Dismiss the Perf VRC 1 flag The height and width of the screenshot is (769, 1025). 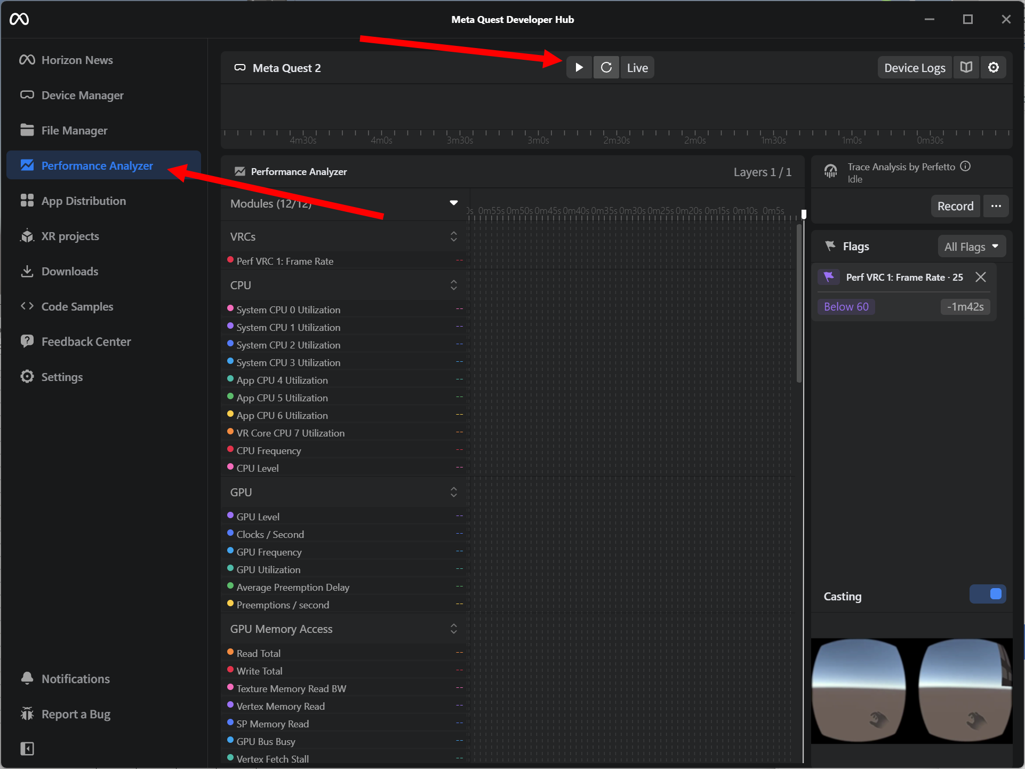[981, 277]
